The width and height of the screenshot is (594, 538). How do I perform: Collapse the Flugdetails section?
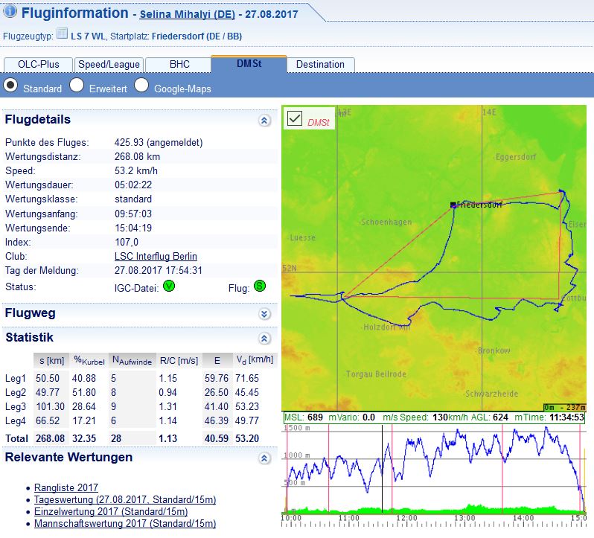[264, 120]
